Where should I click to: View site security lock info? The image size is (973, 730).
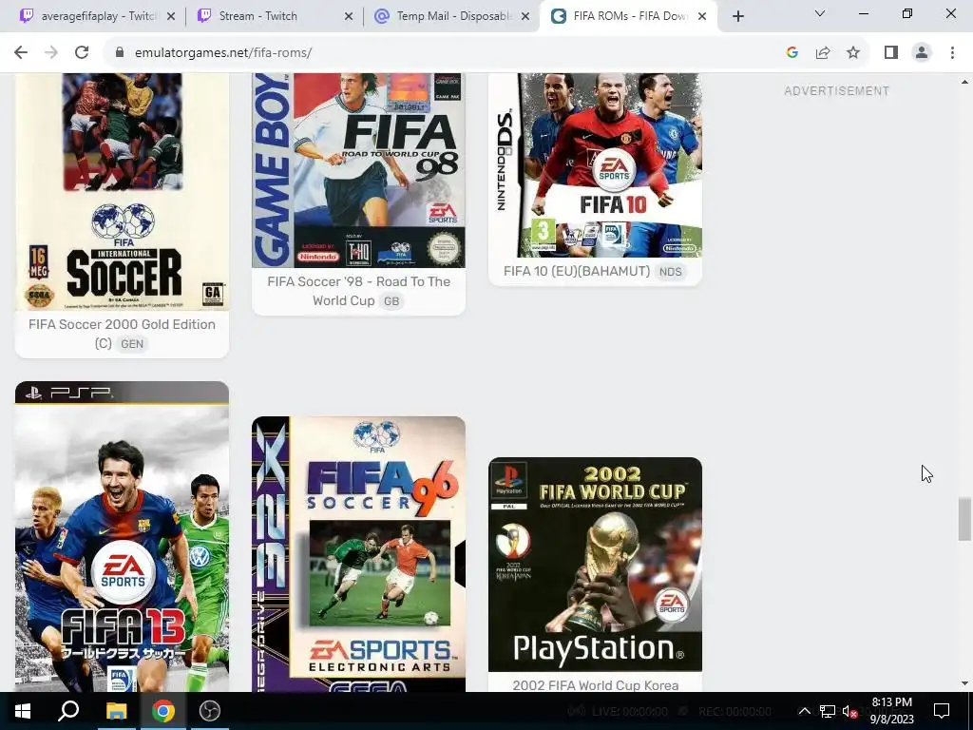(120, 53)
